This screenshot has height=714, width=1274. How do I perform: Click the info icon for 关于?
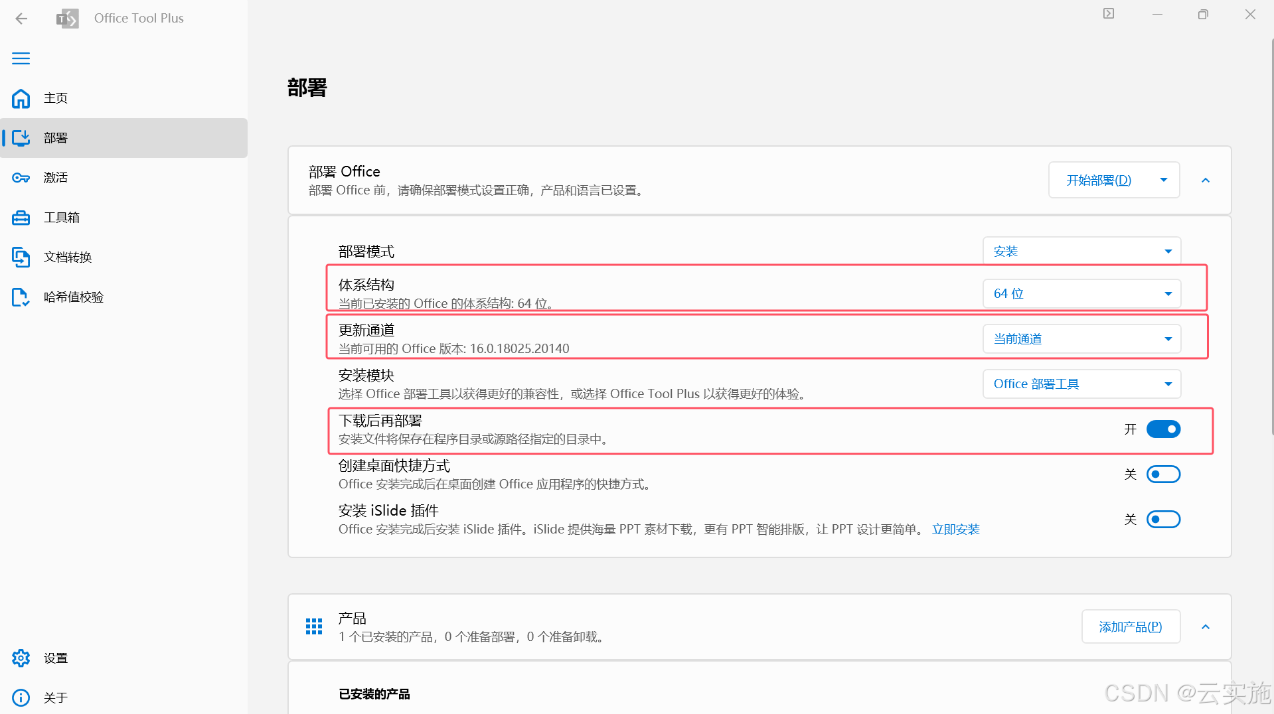21,698
